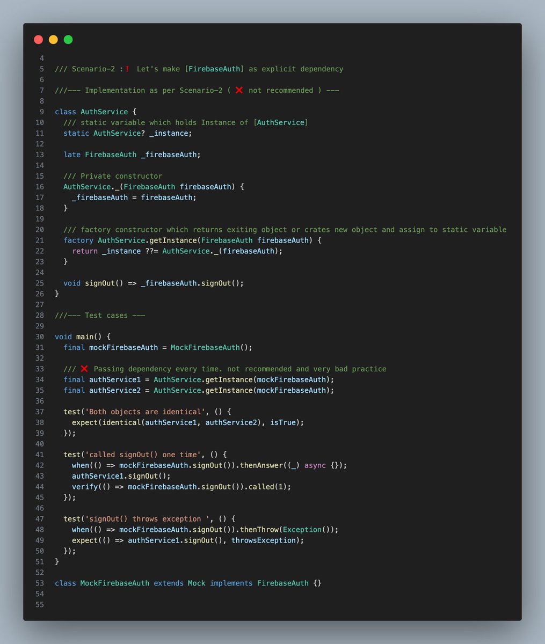Click line number 37 in the gutter
This screenshot has width=545, height=644.
(x=40, y=412)
